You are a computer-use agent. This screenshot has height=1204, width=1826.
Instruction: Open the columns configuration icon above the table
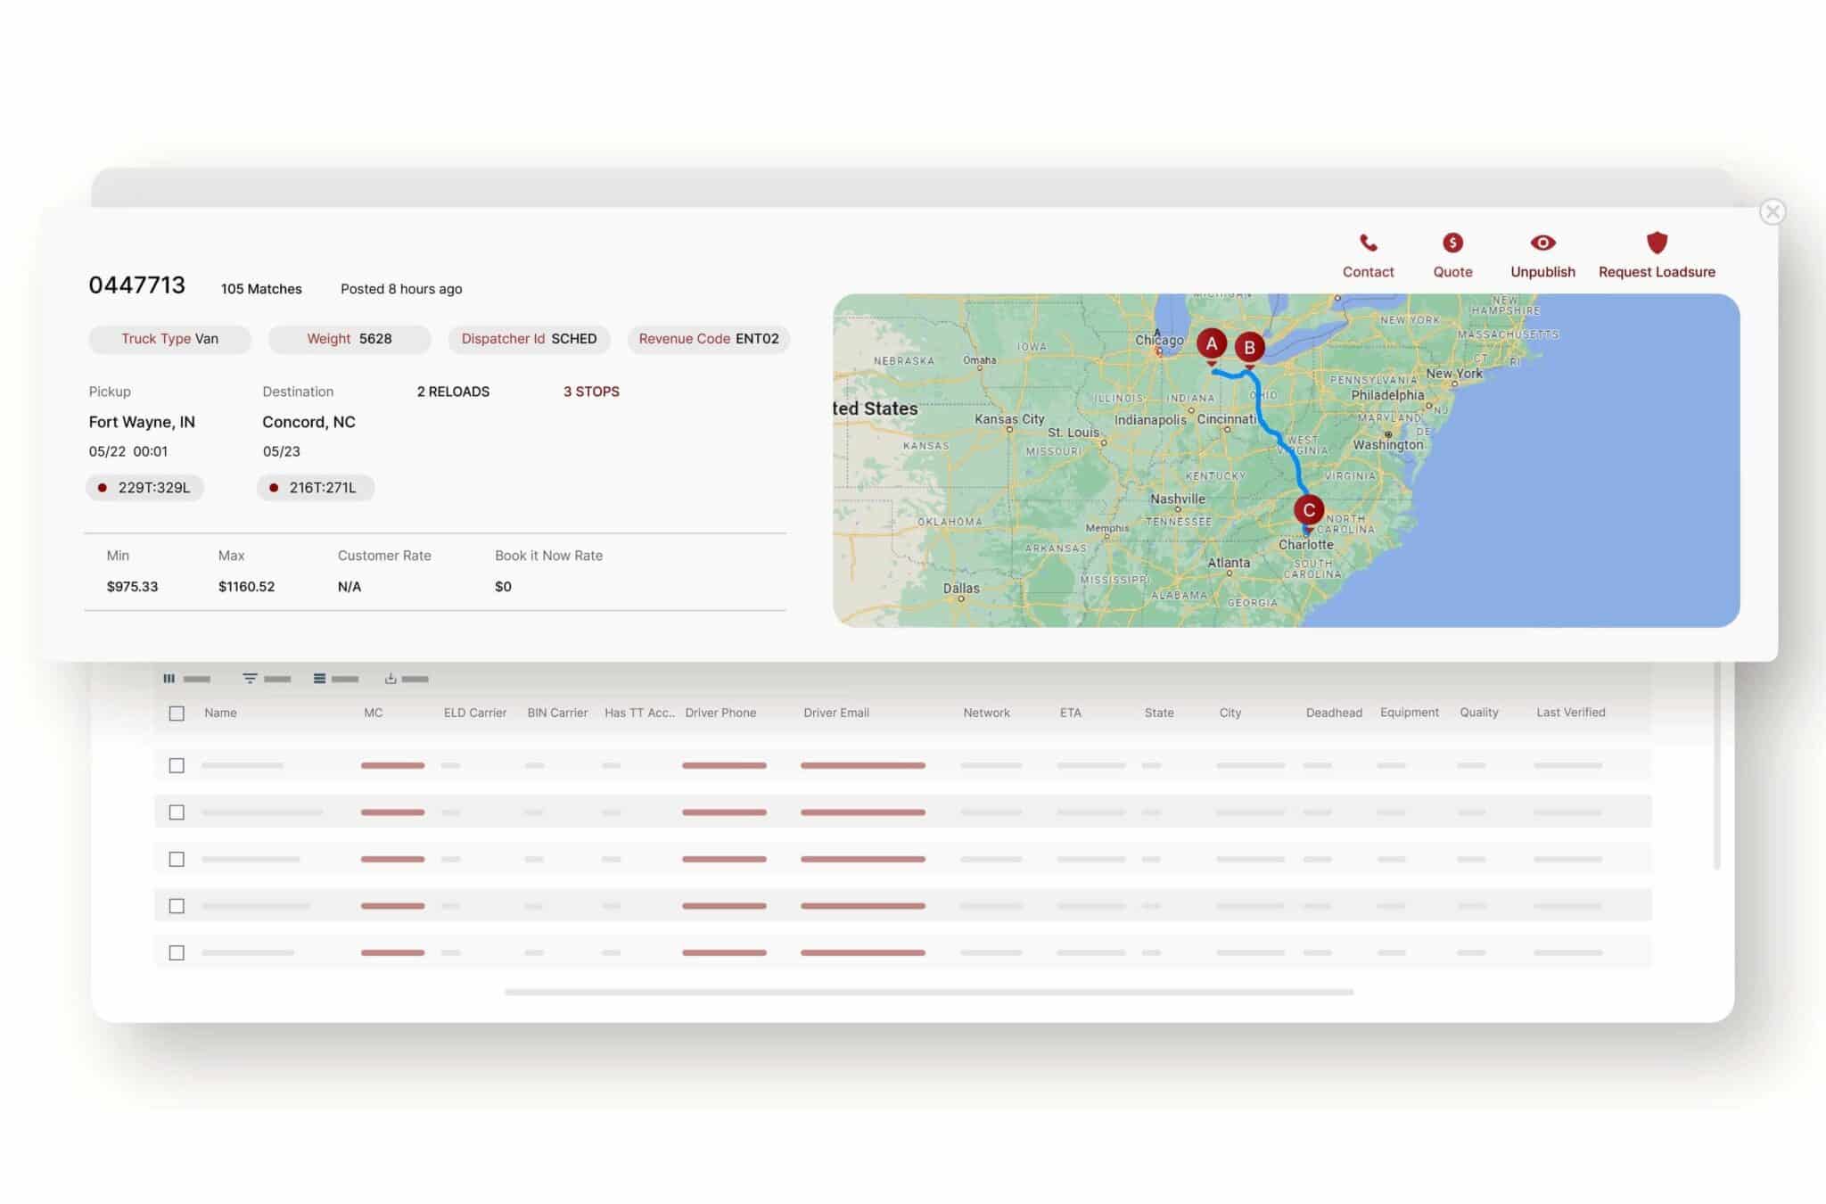click(169, 678)
